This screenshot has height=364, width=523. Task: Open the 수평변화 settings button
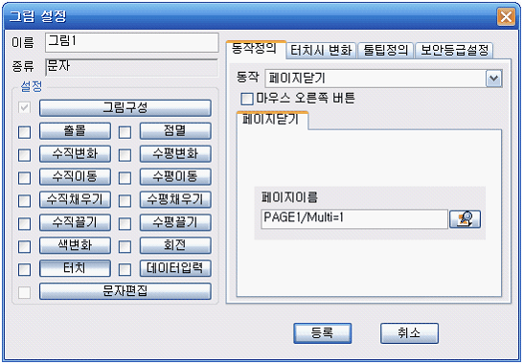click(x=175, y=154)
